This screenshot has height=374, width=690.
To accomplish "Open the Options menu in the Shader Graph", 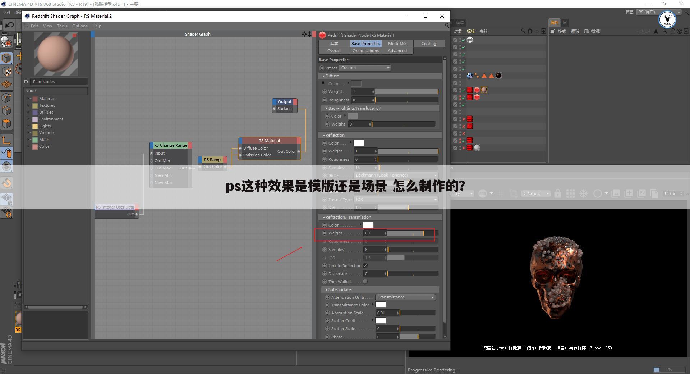I will point(79,26).
